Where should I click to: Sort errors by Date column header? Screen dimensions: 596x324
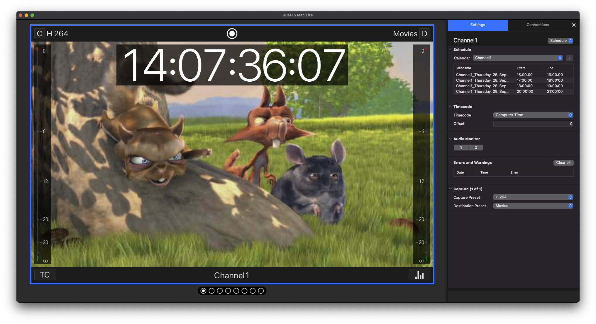point(465,173)
